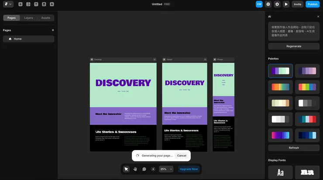The image size is (323, 180).
Task: Select the beige cream palette
Action: 280,103
